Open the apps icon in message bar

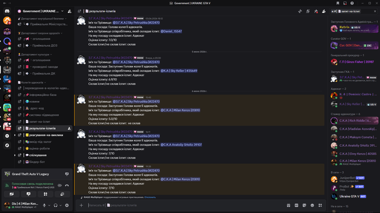[320, 205]
